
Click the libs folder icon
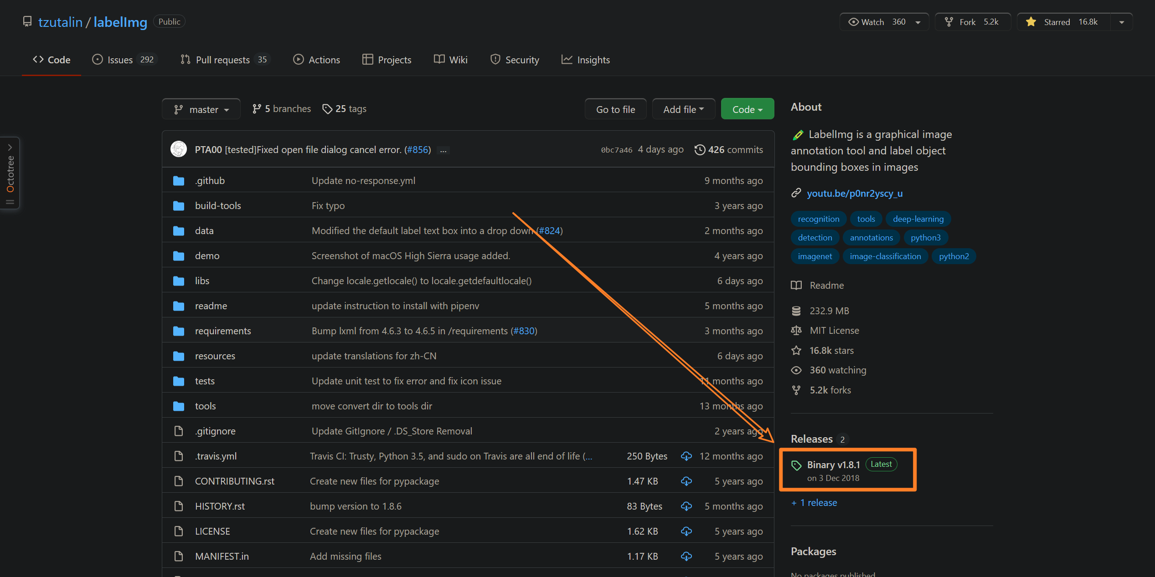click(x=179, y=281)
